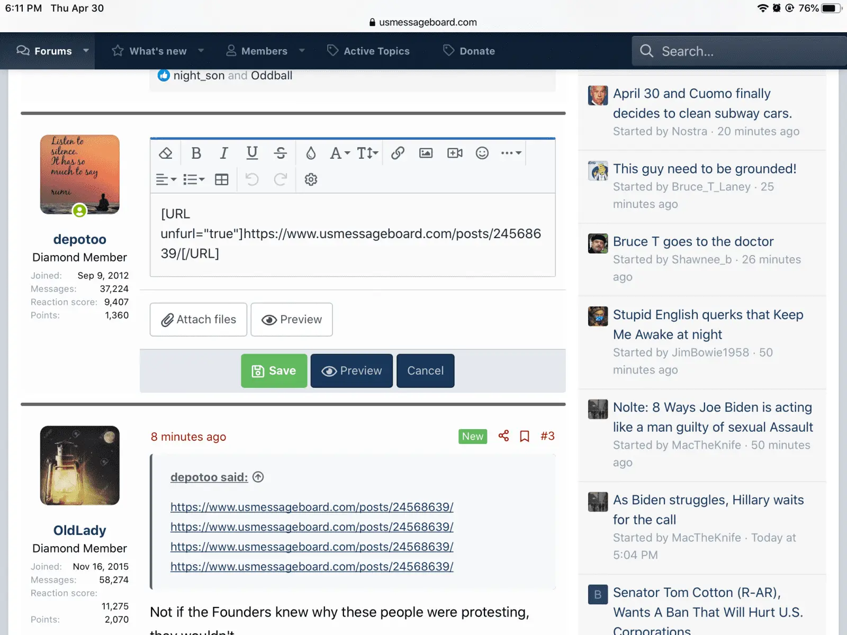The height and width of the screenshot is (635, 847).
Task: Cancel editing the post
Action: pos(425,371)
